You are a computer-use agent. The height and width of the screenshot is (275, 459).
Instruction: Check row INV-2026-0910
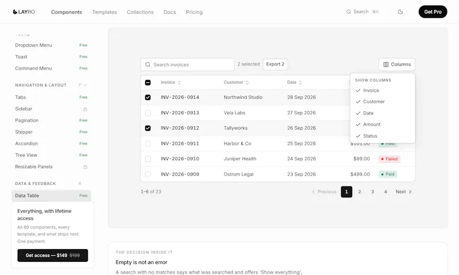(x=148, y=158)
